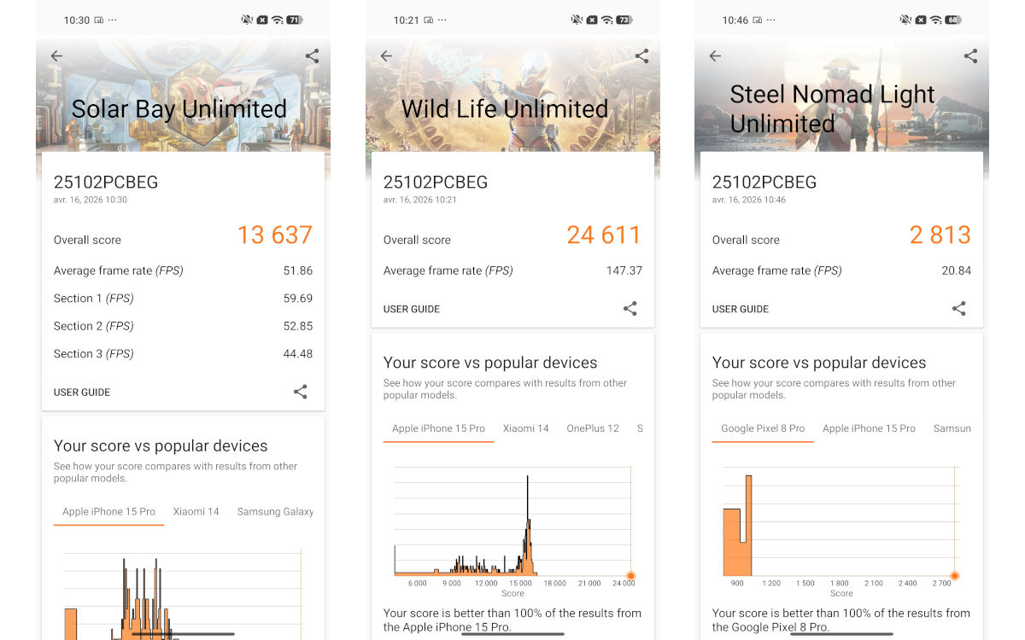Select Google Pixel 8 Pro tab
This screenshot has width=1025, height=640.
(x=763, y=428)
